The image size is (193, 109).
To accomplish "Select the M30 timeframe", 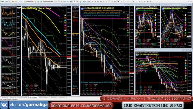I will 101,2.
